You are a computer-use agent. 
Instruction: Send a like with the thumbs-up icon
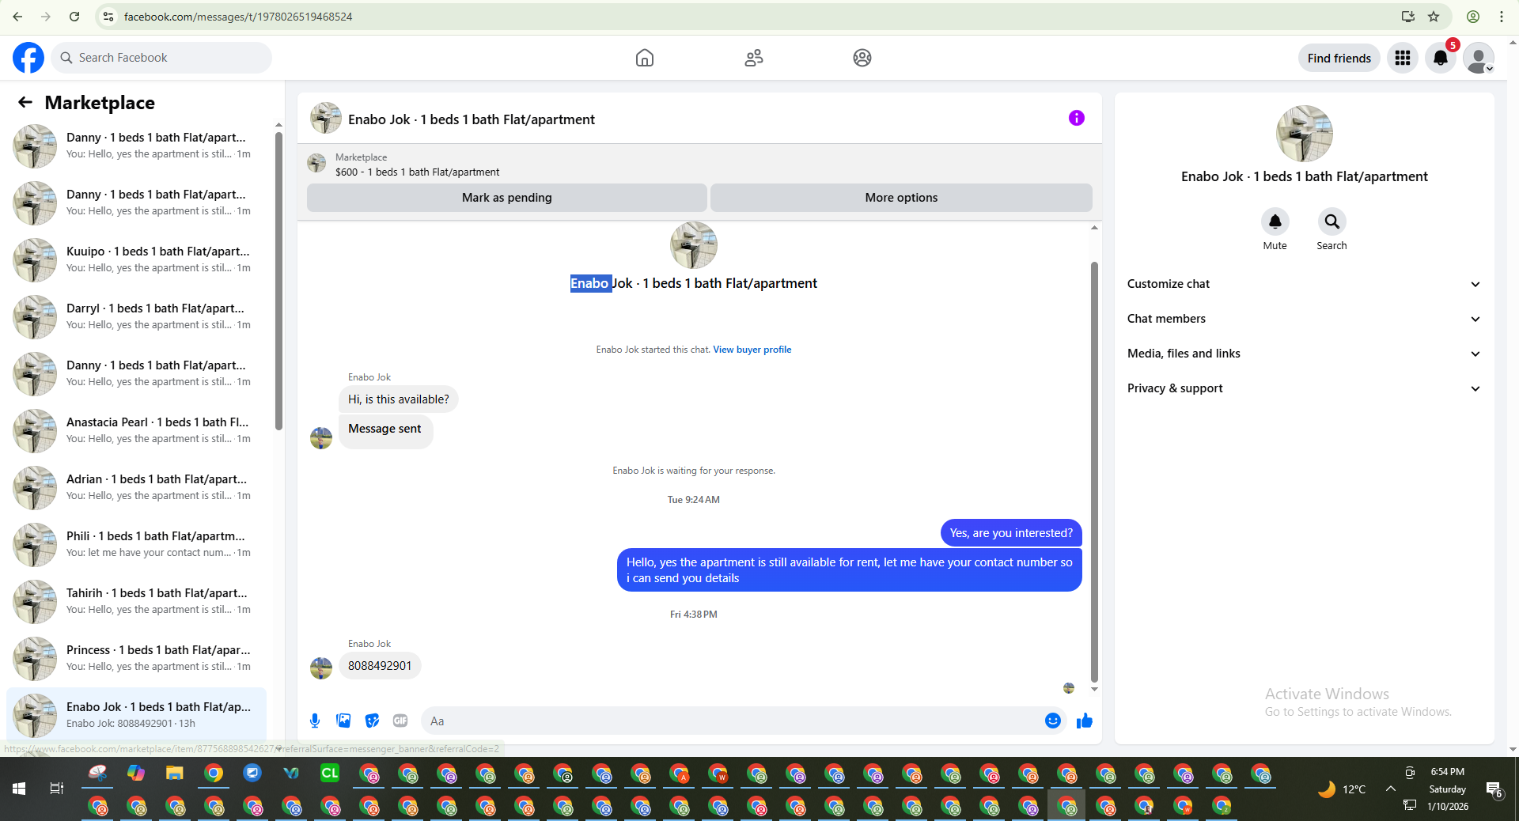[x=1085, y=721]
